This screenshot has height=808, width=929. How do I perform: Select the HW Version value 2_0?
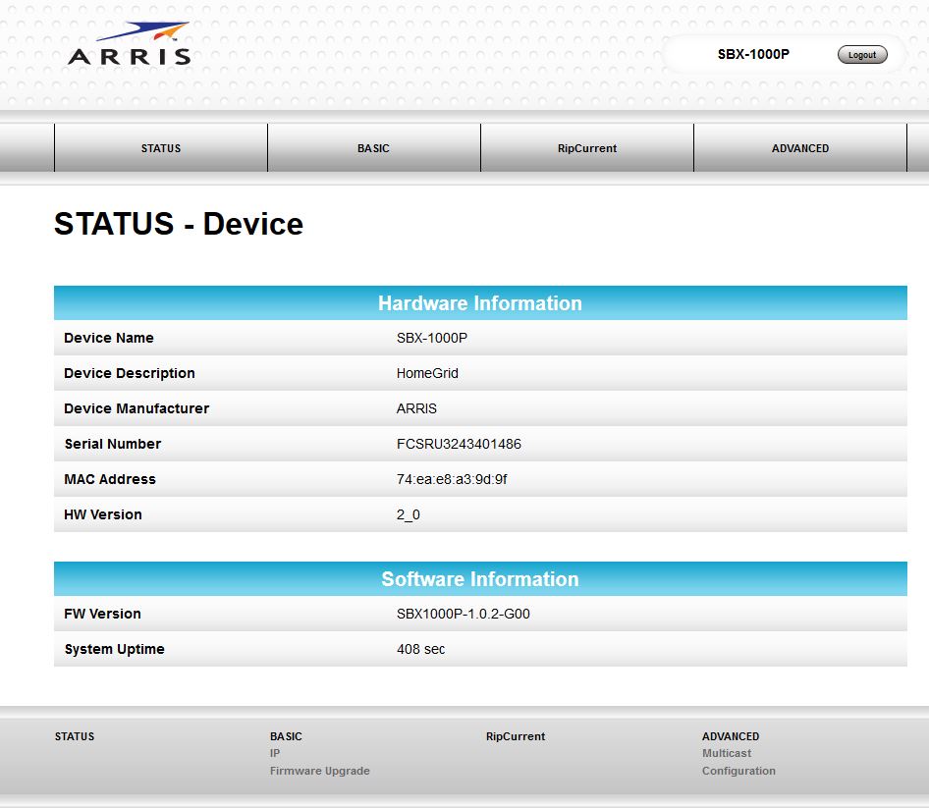pos(409,514)
